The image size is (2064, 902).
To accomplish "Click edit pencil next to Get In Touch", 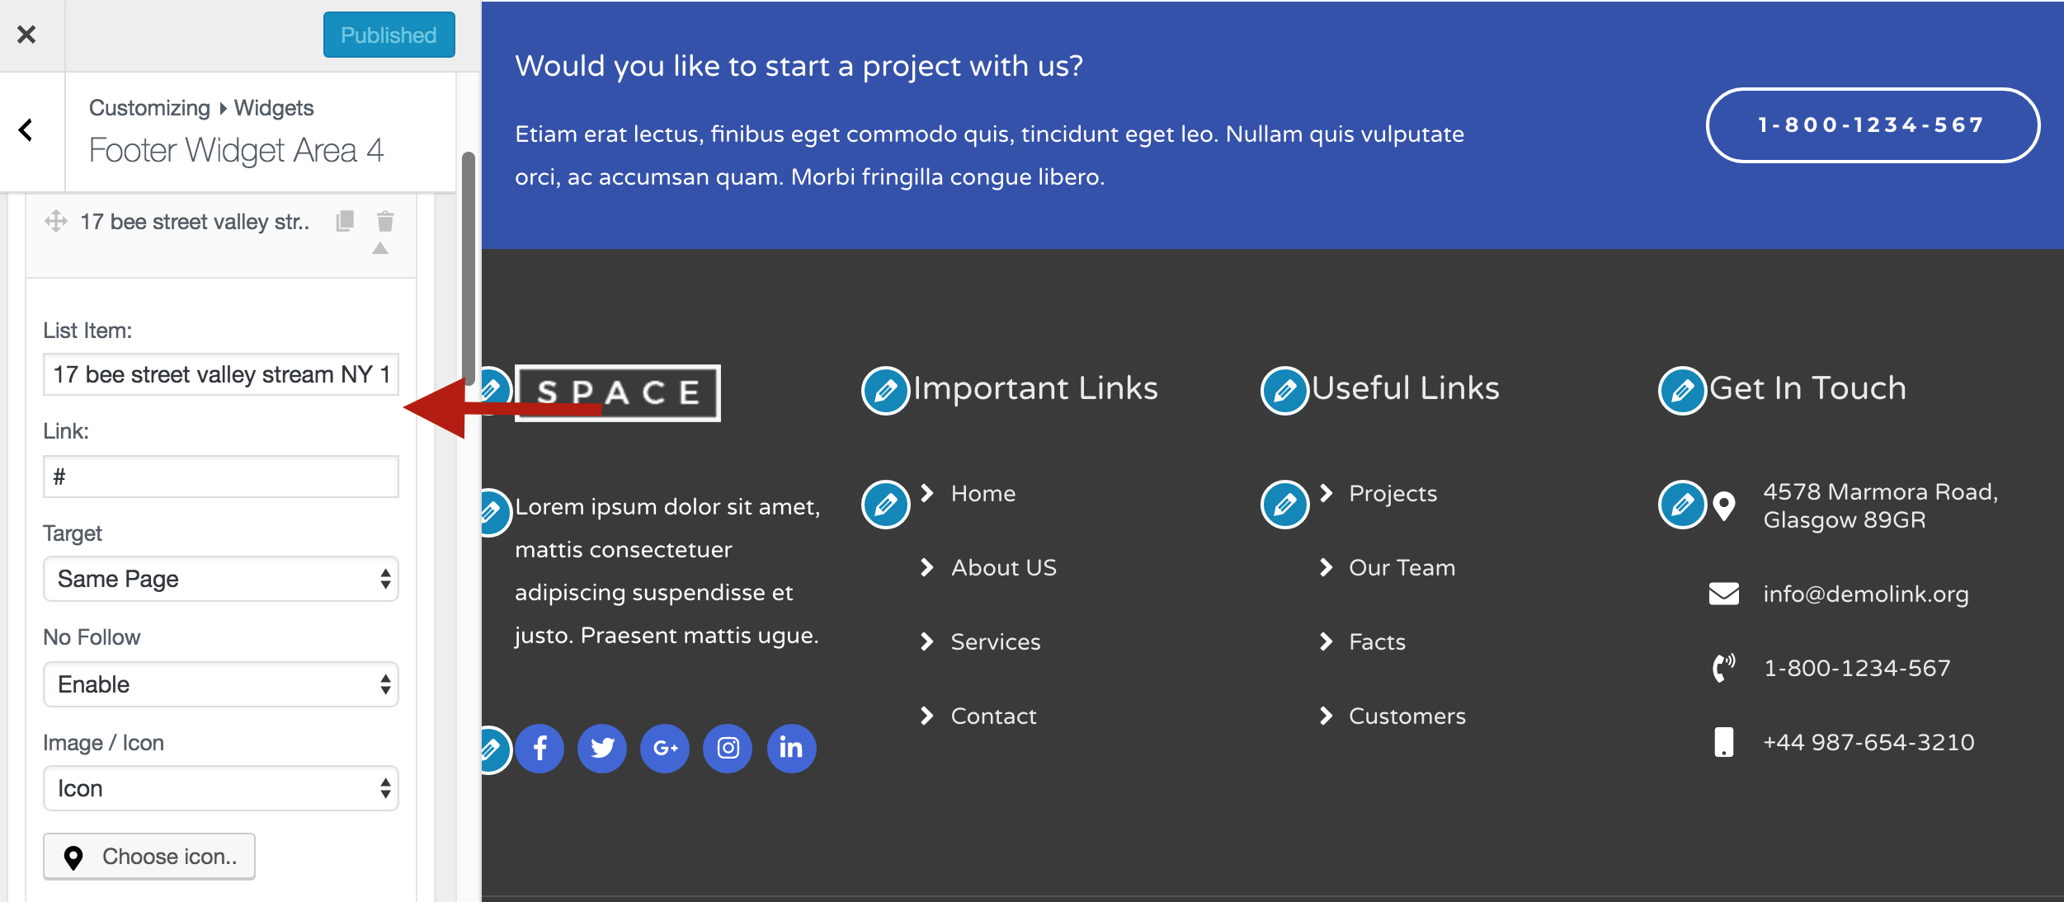I will tap(1682, 390).
